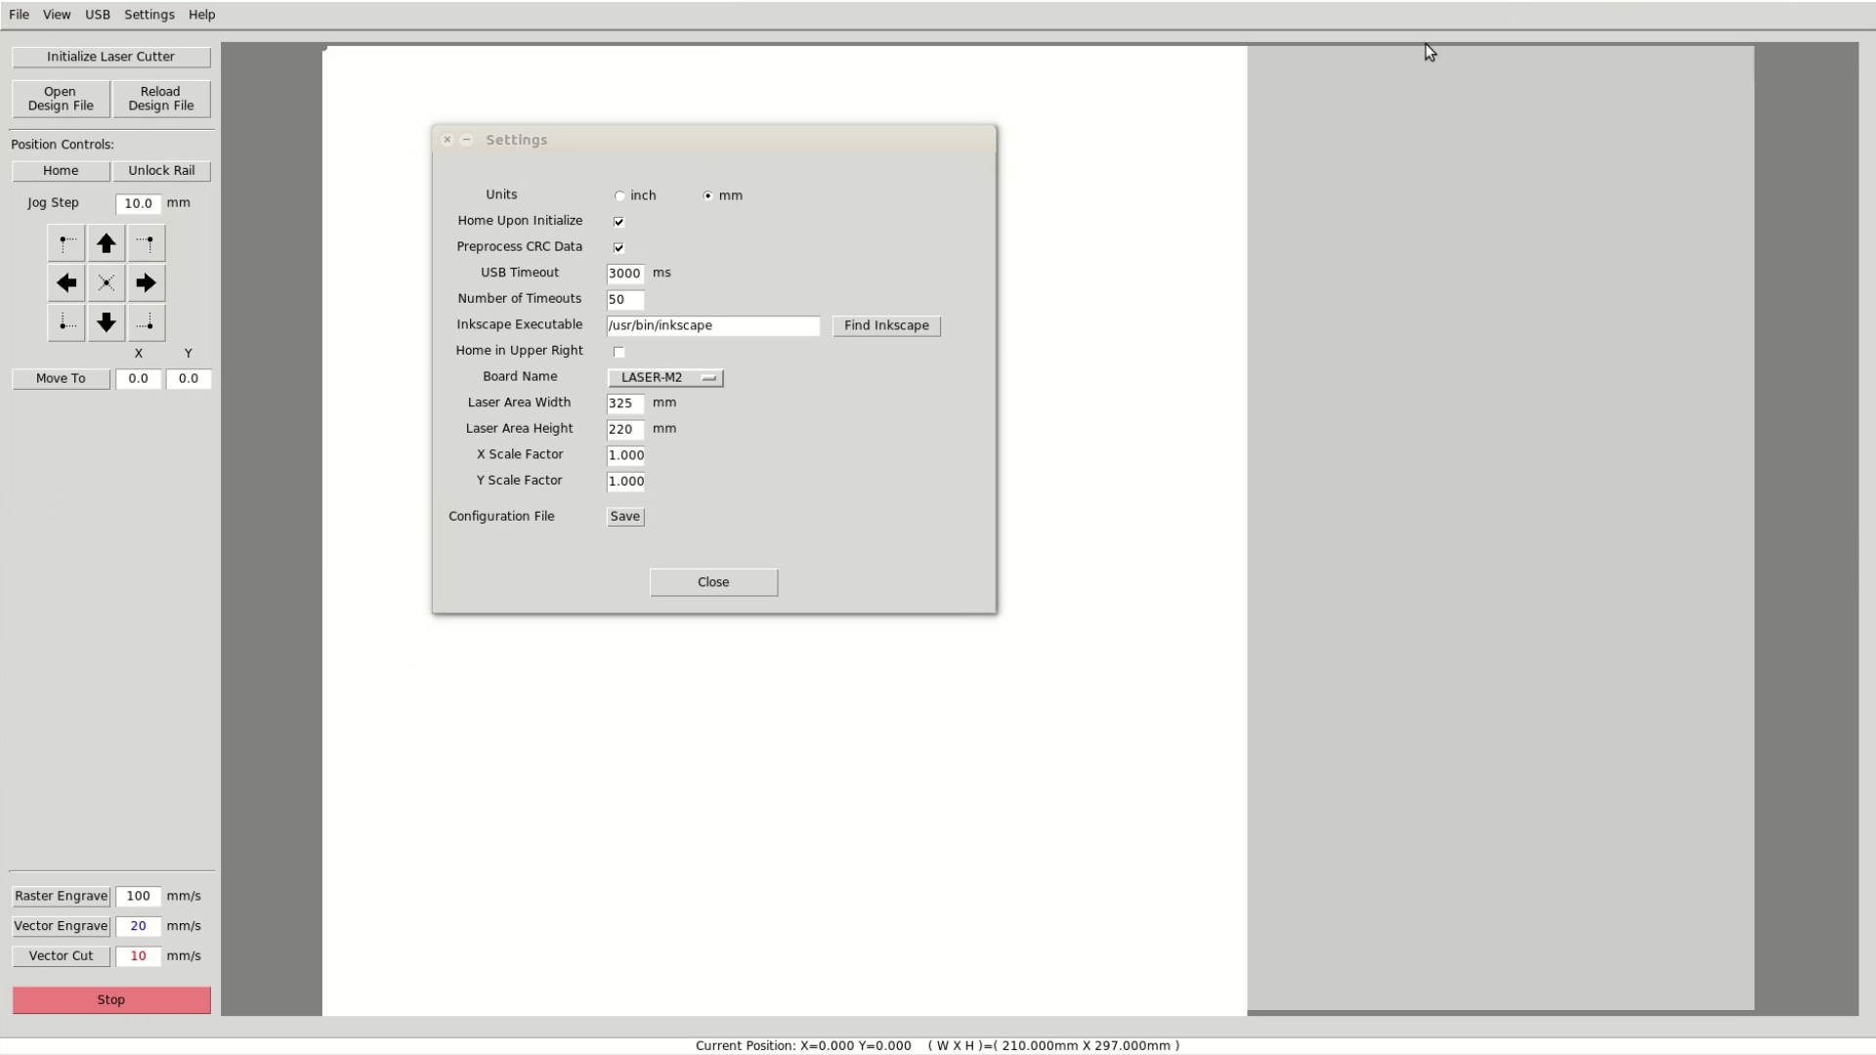Click the Raster Engrave speed field
The width and height of the screenshot is (1876, 1055).
(138, 897)
